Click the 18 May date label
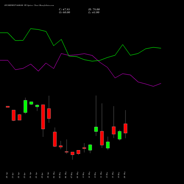 tap(113, 175)
